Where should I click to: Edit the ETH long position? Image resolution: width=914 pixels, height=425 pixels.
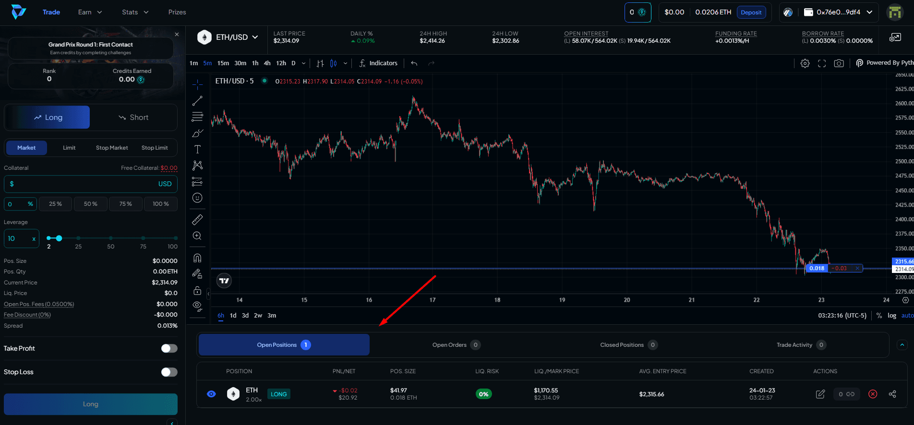point(820,394)
